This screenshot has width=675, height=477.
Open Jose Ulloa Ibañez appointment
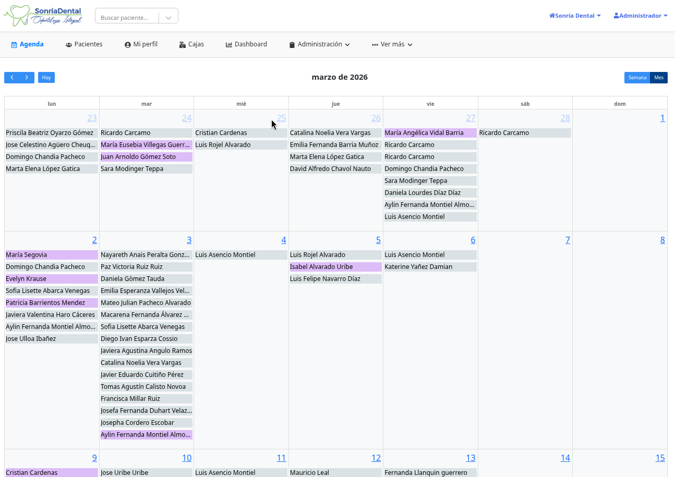(x=52, y=339)
